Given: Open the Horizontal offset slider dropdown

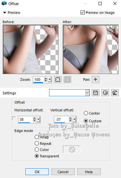Looking at the screenshot, I should click(39, 119).
